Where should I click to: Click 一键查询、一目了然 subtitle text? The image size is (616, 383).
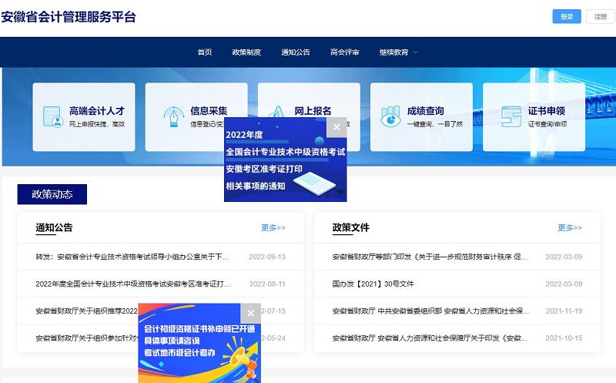[434, 124]
